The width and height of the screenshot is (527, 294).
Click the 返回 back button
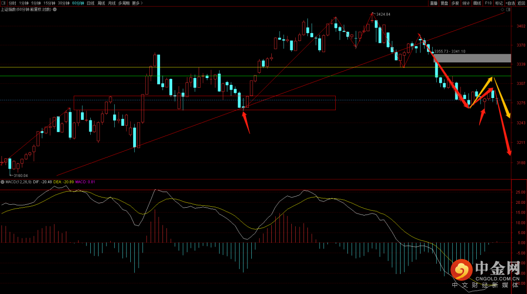[521, 3]
